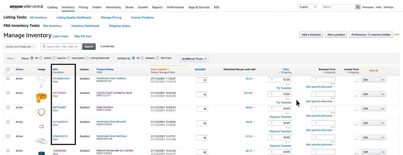Click the Available quantity field showing 12
Image resolution: width=403 pixels, height=155 pixels.
(202, 80)
